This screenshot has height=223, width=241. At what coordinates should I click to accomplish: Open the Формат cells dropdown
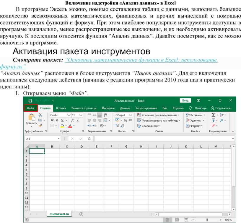(194, 126)
